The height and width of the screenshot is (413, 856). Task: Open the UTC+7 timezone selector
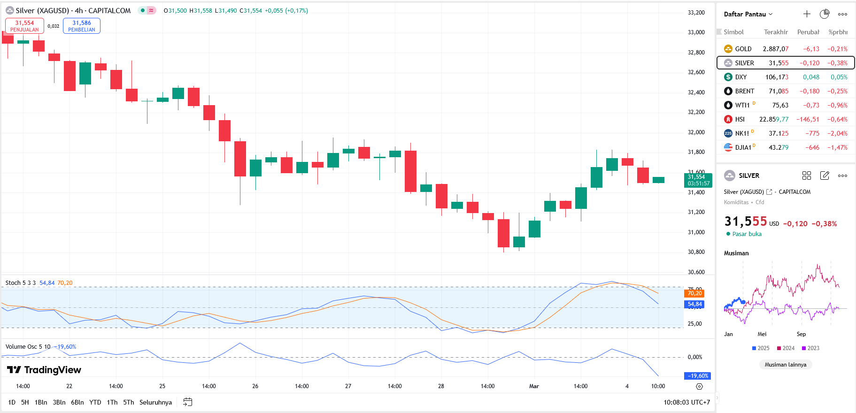coord(686,402)
